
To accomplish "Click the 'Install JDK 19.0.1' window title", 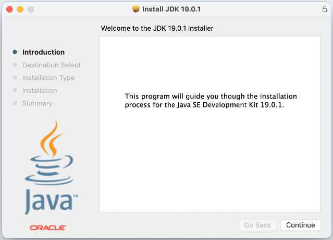I will [171, 9].
